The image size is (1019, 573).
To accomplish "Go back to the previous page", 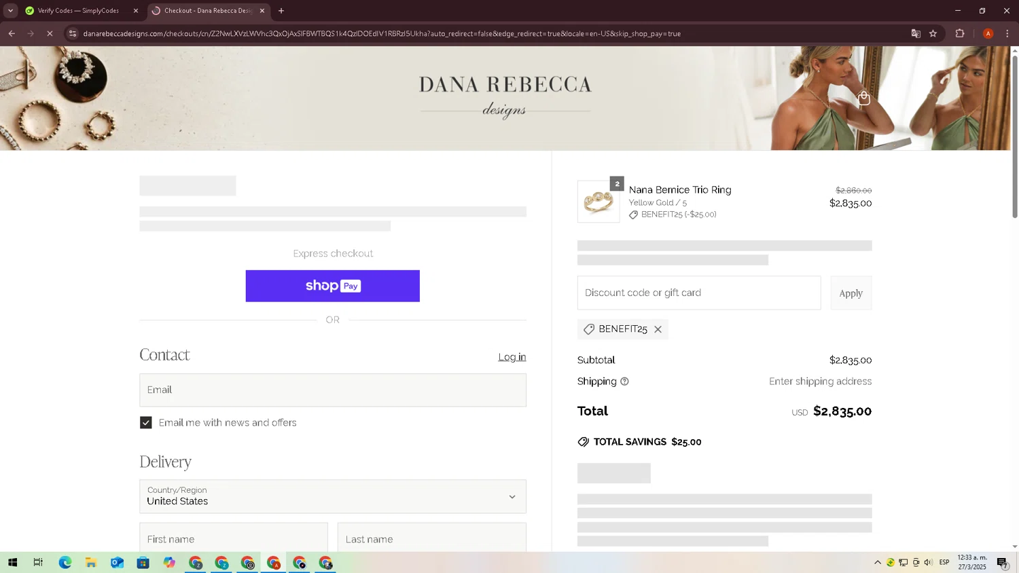I will pos(12,33).
